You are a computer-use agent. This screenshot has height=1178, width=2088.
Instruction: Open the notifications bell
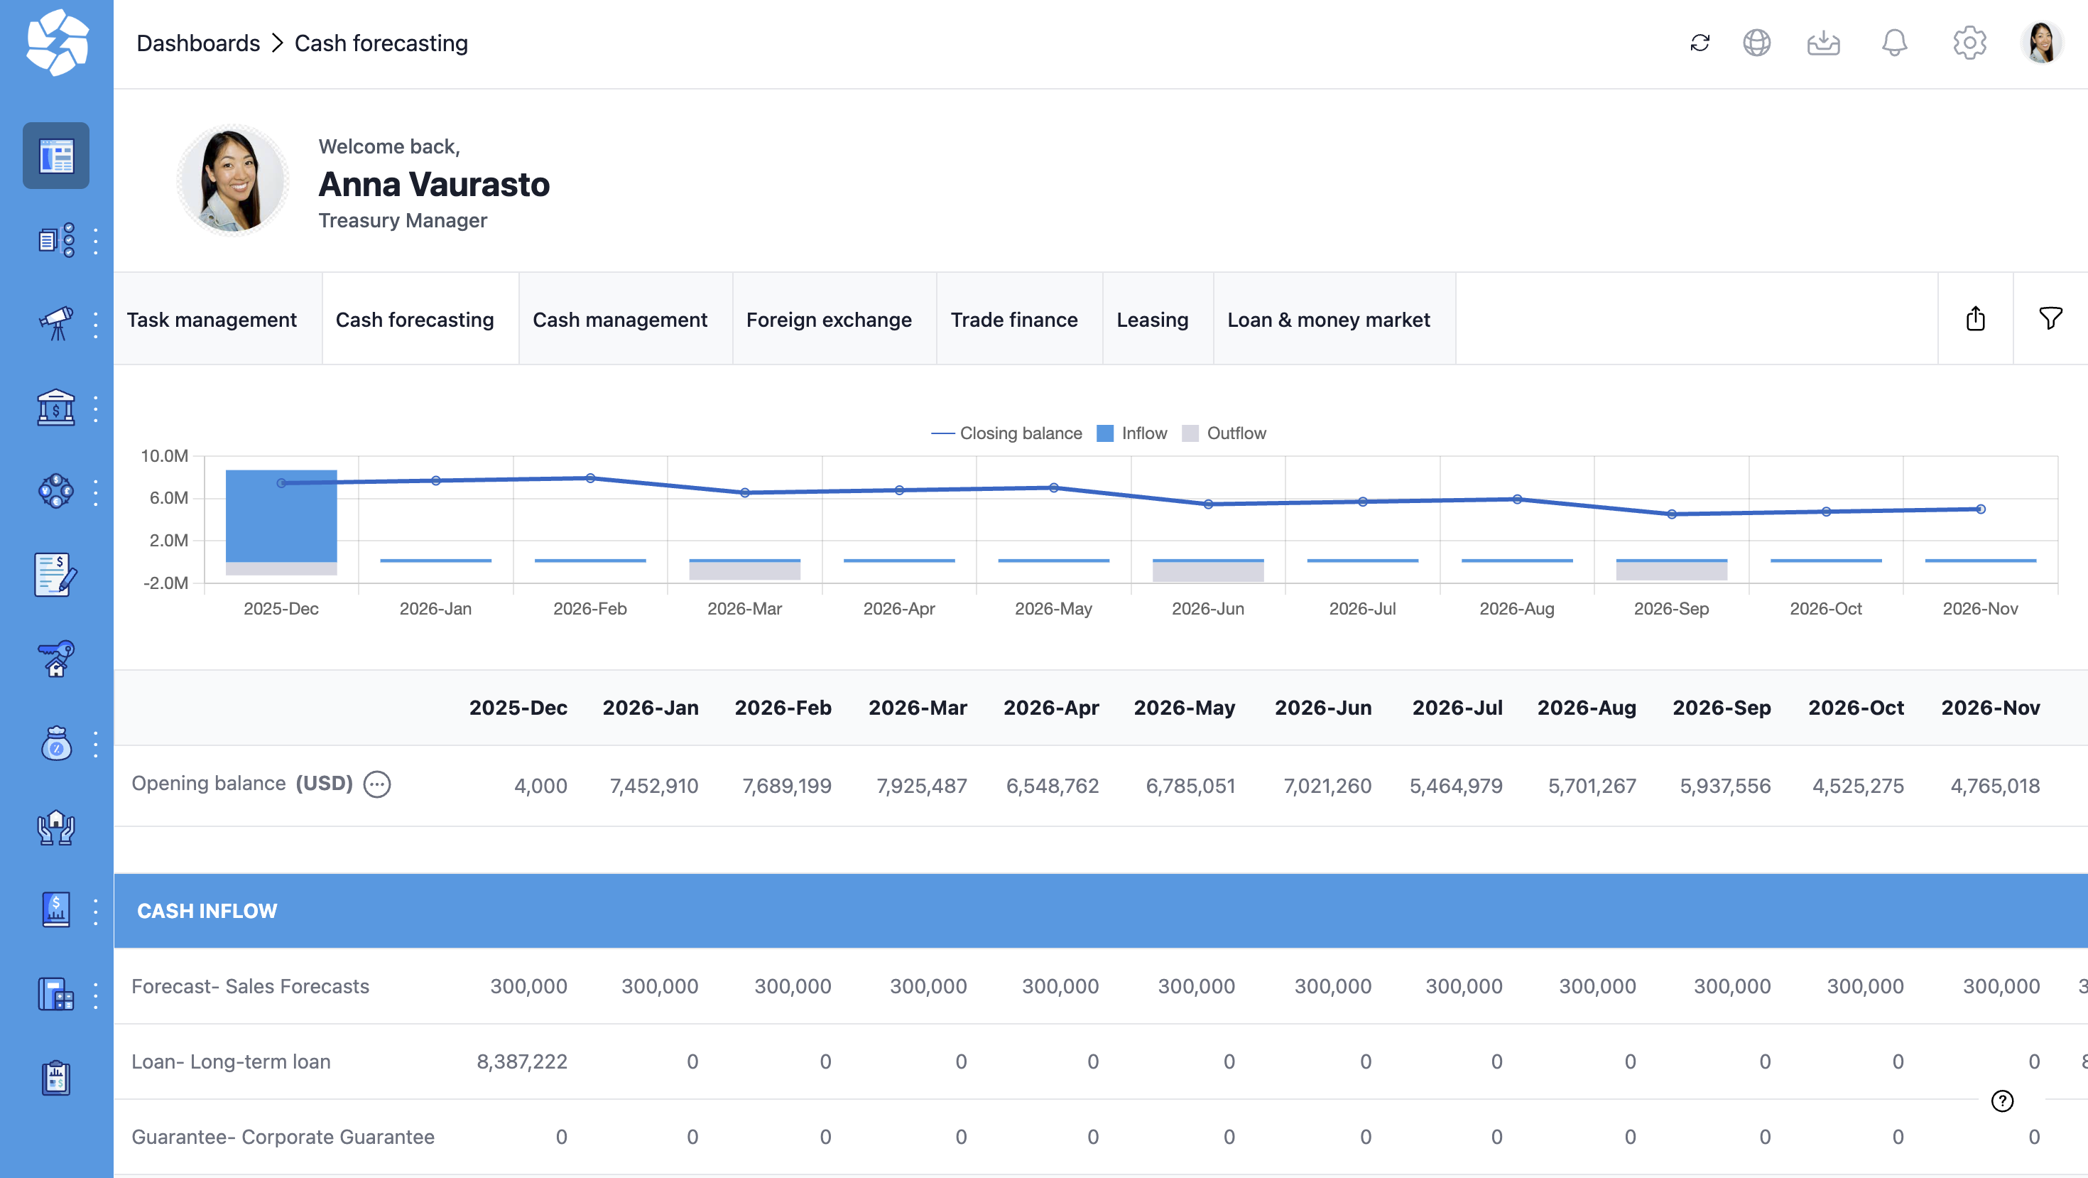(x=1894, y=43)
